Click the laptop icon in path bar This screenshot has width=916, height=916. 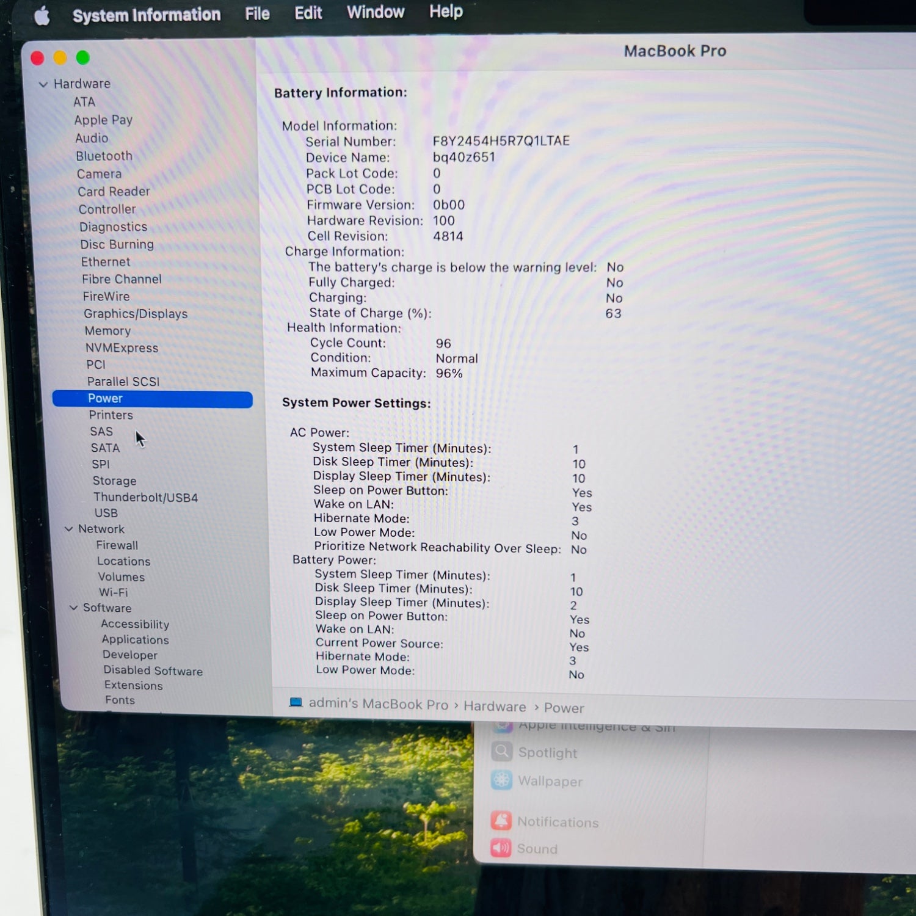296,702
